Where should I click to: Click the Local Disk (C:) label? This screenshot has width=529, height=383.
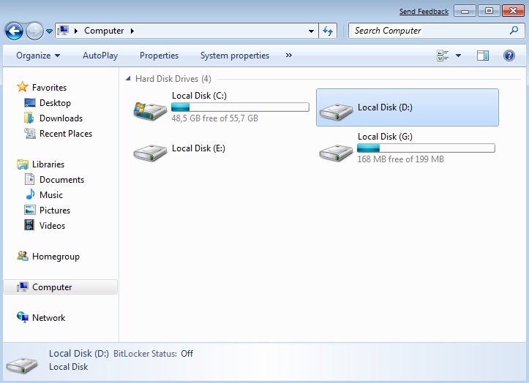[x=199, y=96]
